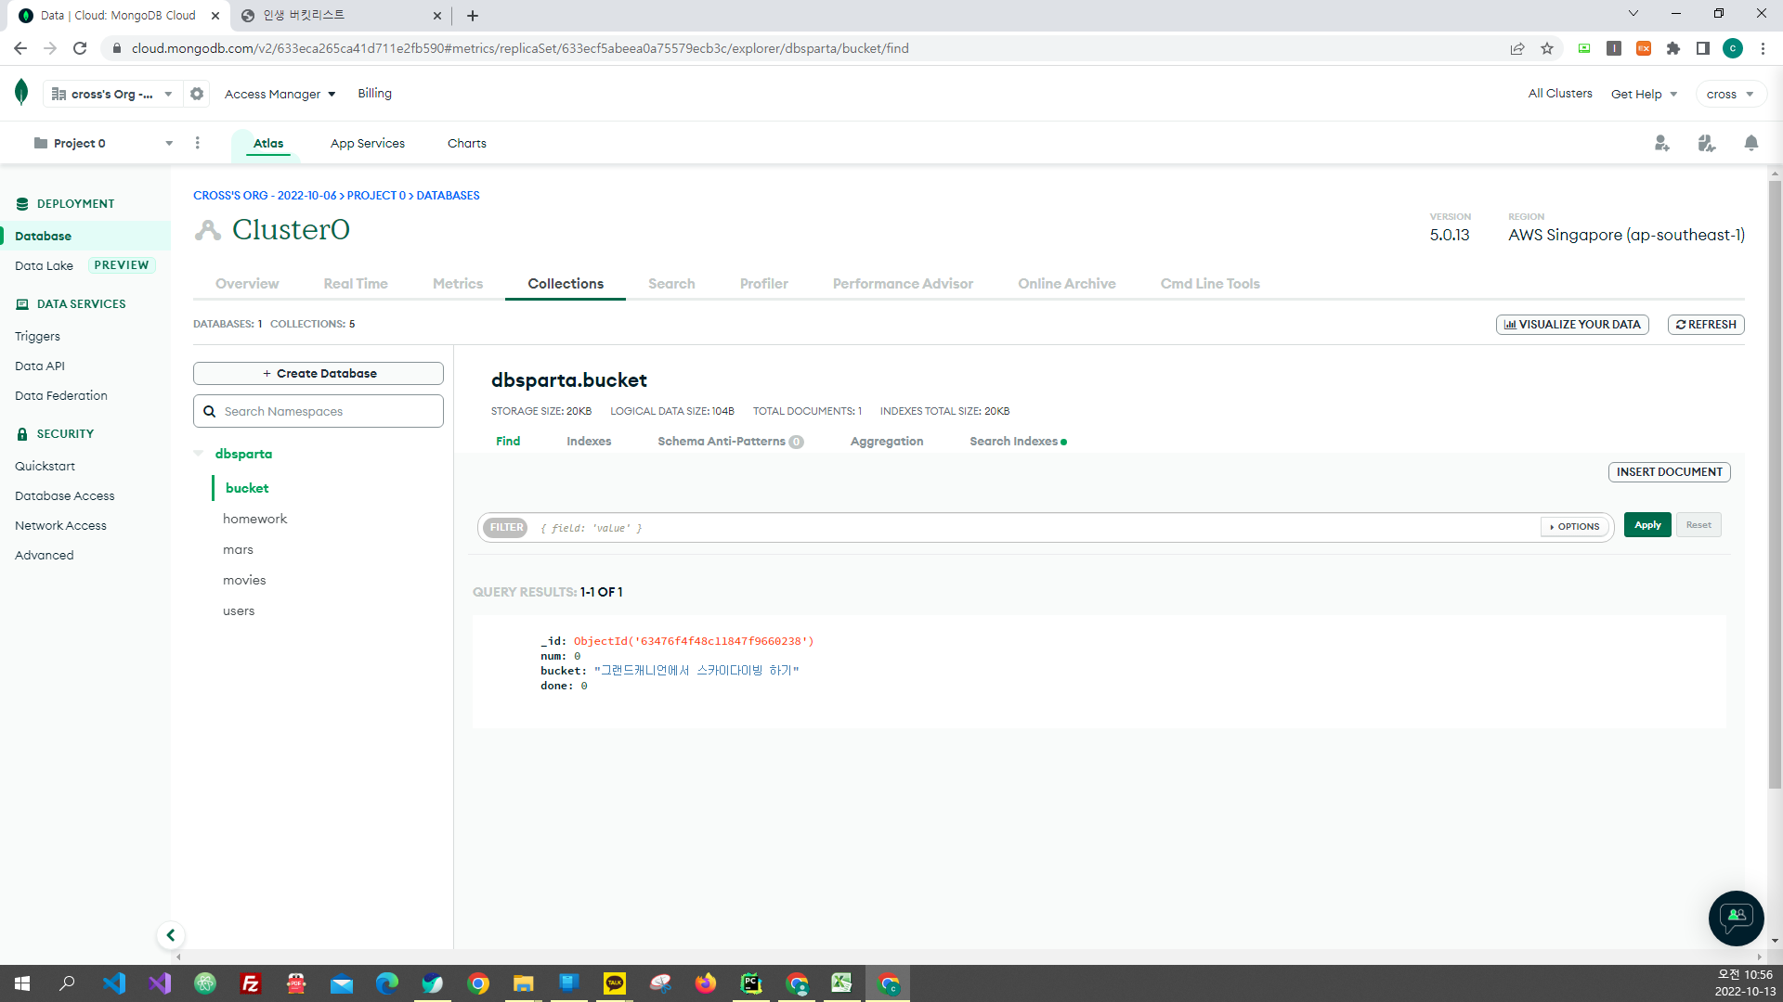1783x1002 pixels.
Task: Launch Visual Studio Code from taskbar
Action: tap(114, 983)
